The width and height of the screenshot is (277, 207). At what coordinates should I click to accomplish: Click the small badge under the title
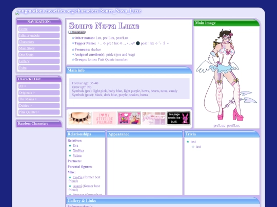[x=77, y=32]
